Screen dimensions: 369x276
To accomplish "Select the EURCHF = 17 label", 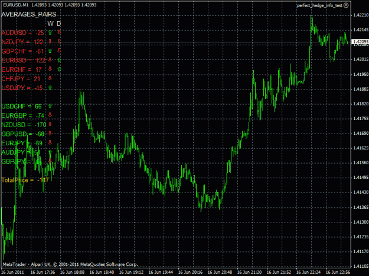I will click(22, 69).
